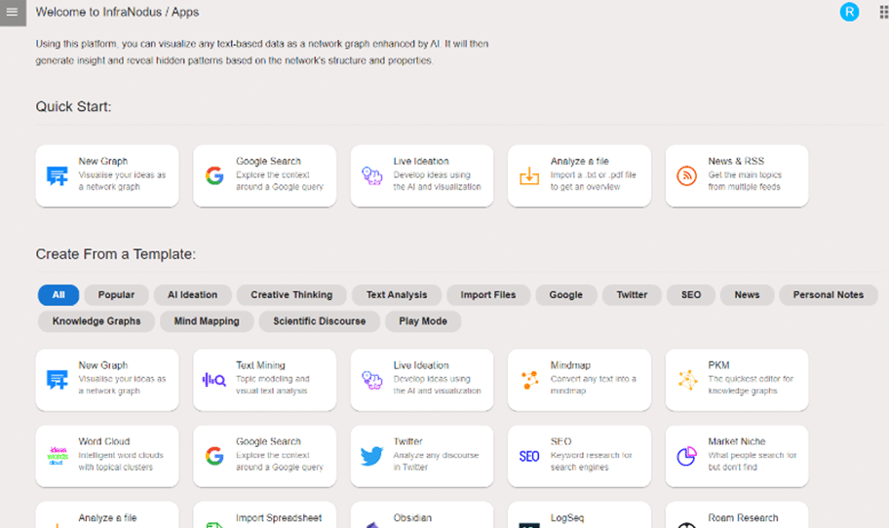Click the Word Cloud template icon
This screenshot has height=528, width=889.
[x=57, y=456]
